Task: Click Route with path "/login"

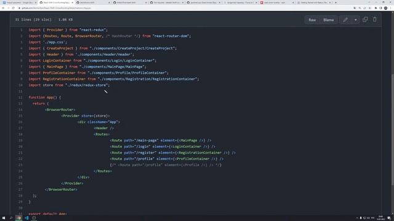Action: [163, 147]
